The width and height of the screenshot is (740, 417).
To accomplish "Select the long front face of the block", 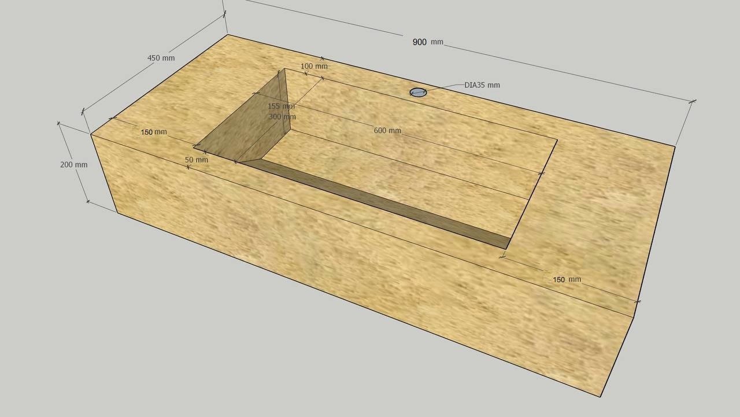I will click(x=358, y=272).
